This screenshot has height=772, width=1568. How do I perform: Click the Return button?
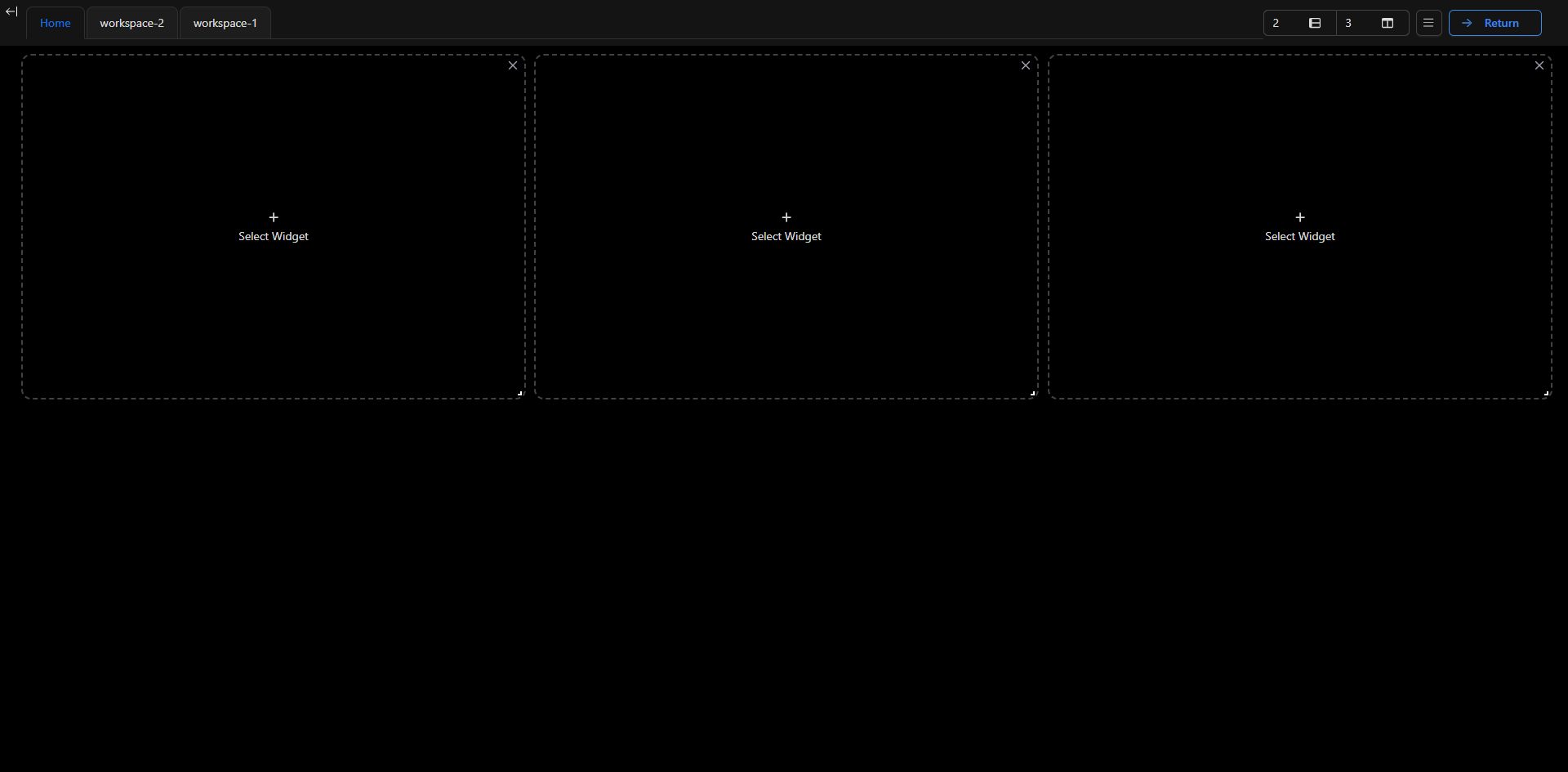pos(1494,23)
